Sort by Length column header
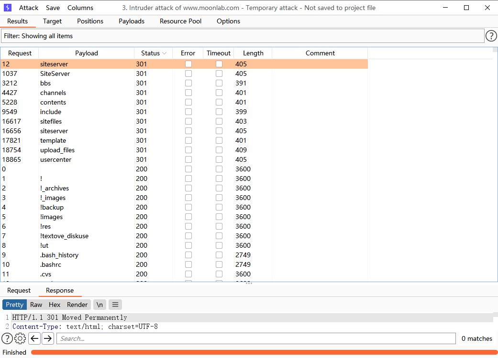Viewport: 498px width, 358px height. click(x=253, y=53)
